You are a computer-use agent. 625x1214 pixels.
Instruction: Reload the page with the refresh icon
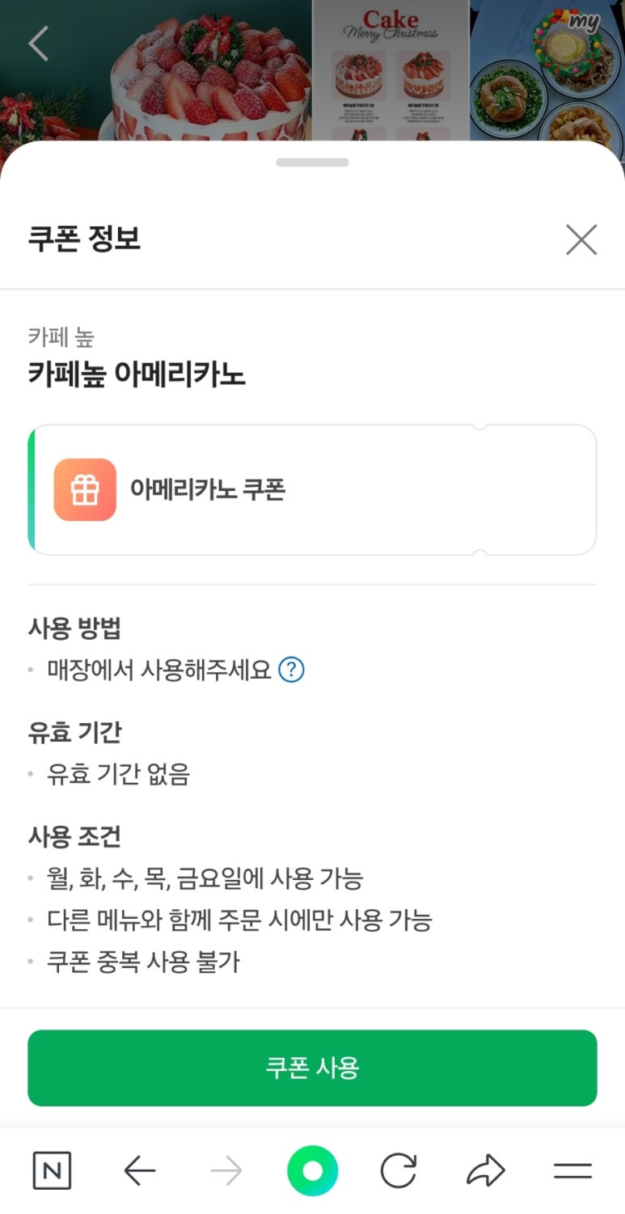tap(399, 1170)
